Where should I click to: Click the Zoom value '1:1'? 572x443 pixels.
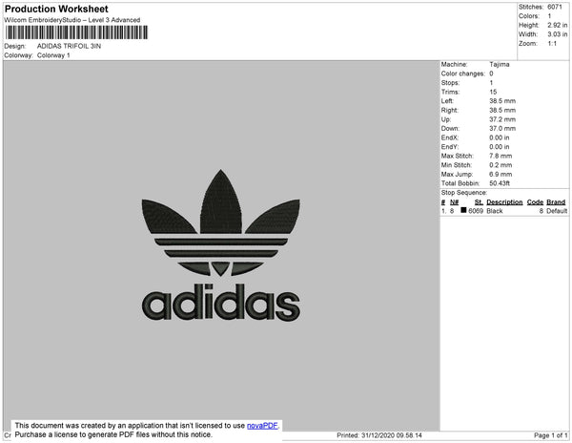(x=552, y=44)
